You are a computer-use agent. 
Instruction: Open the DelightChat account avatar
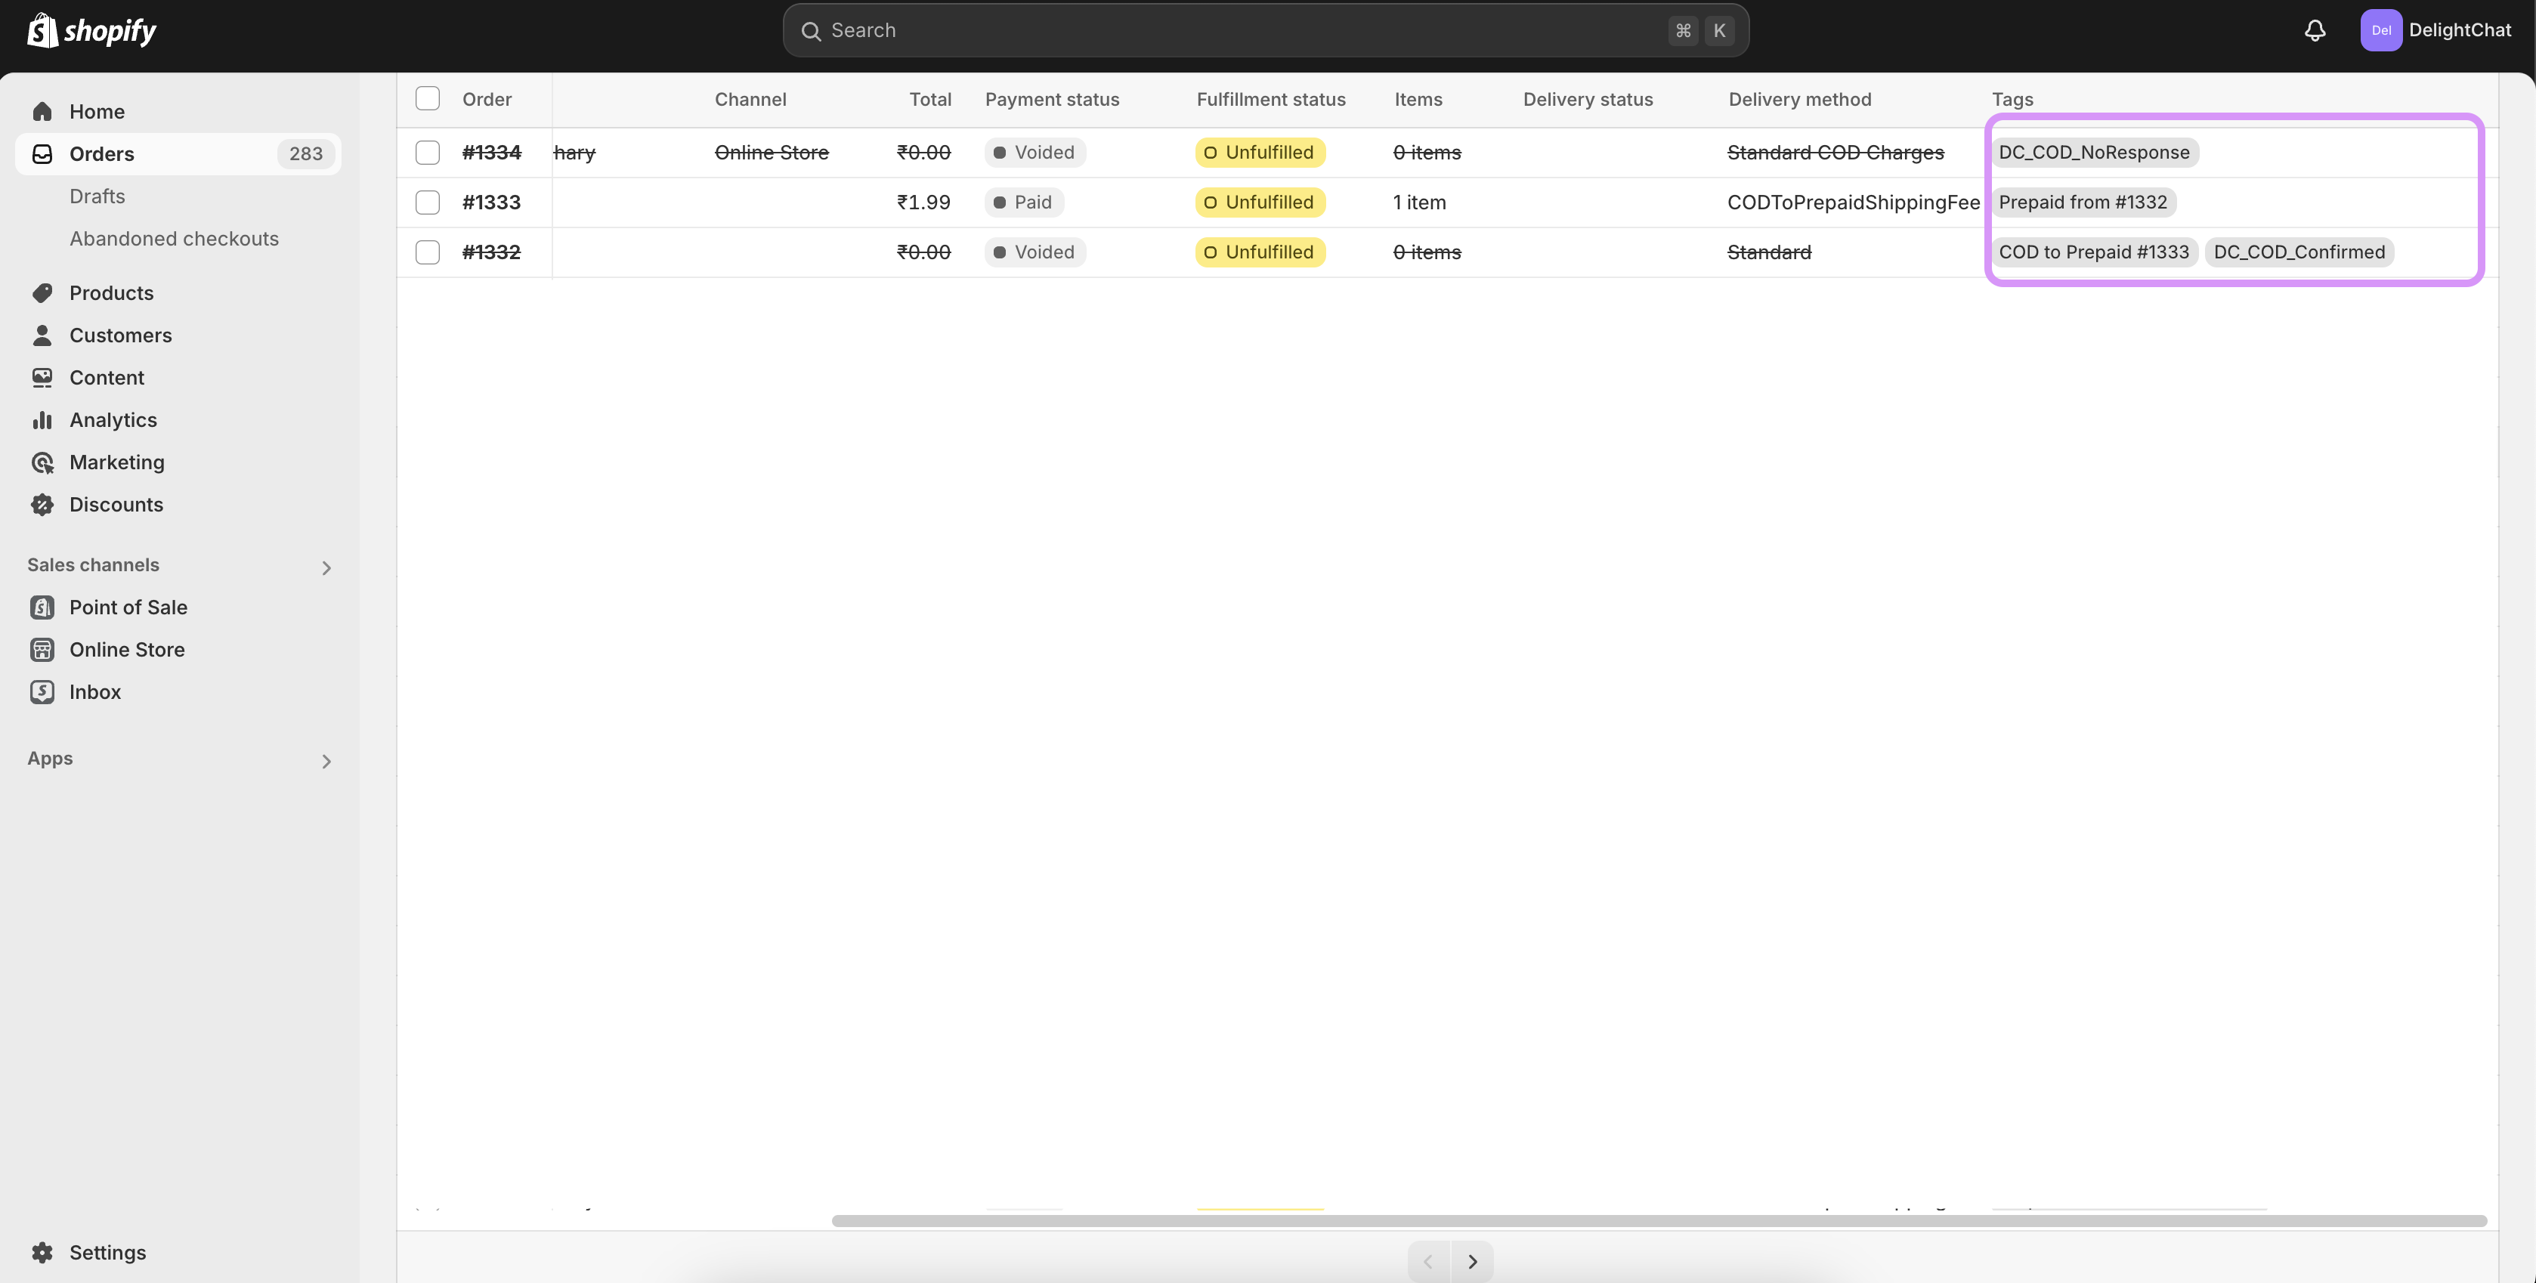[2380, 30]
